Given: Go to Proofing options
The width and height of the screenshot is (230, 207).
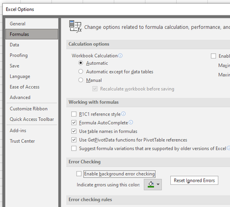Looking at the screenshot, I should tap(32, 55).
